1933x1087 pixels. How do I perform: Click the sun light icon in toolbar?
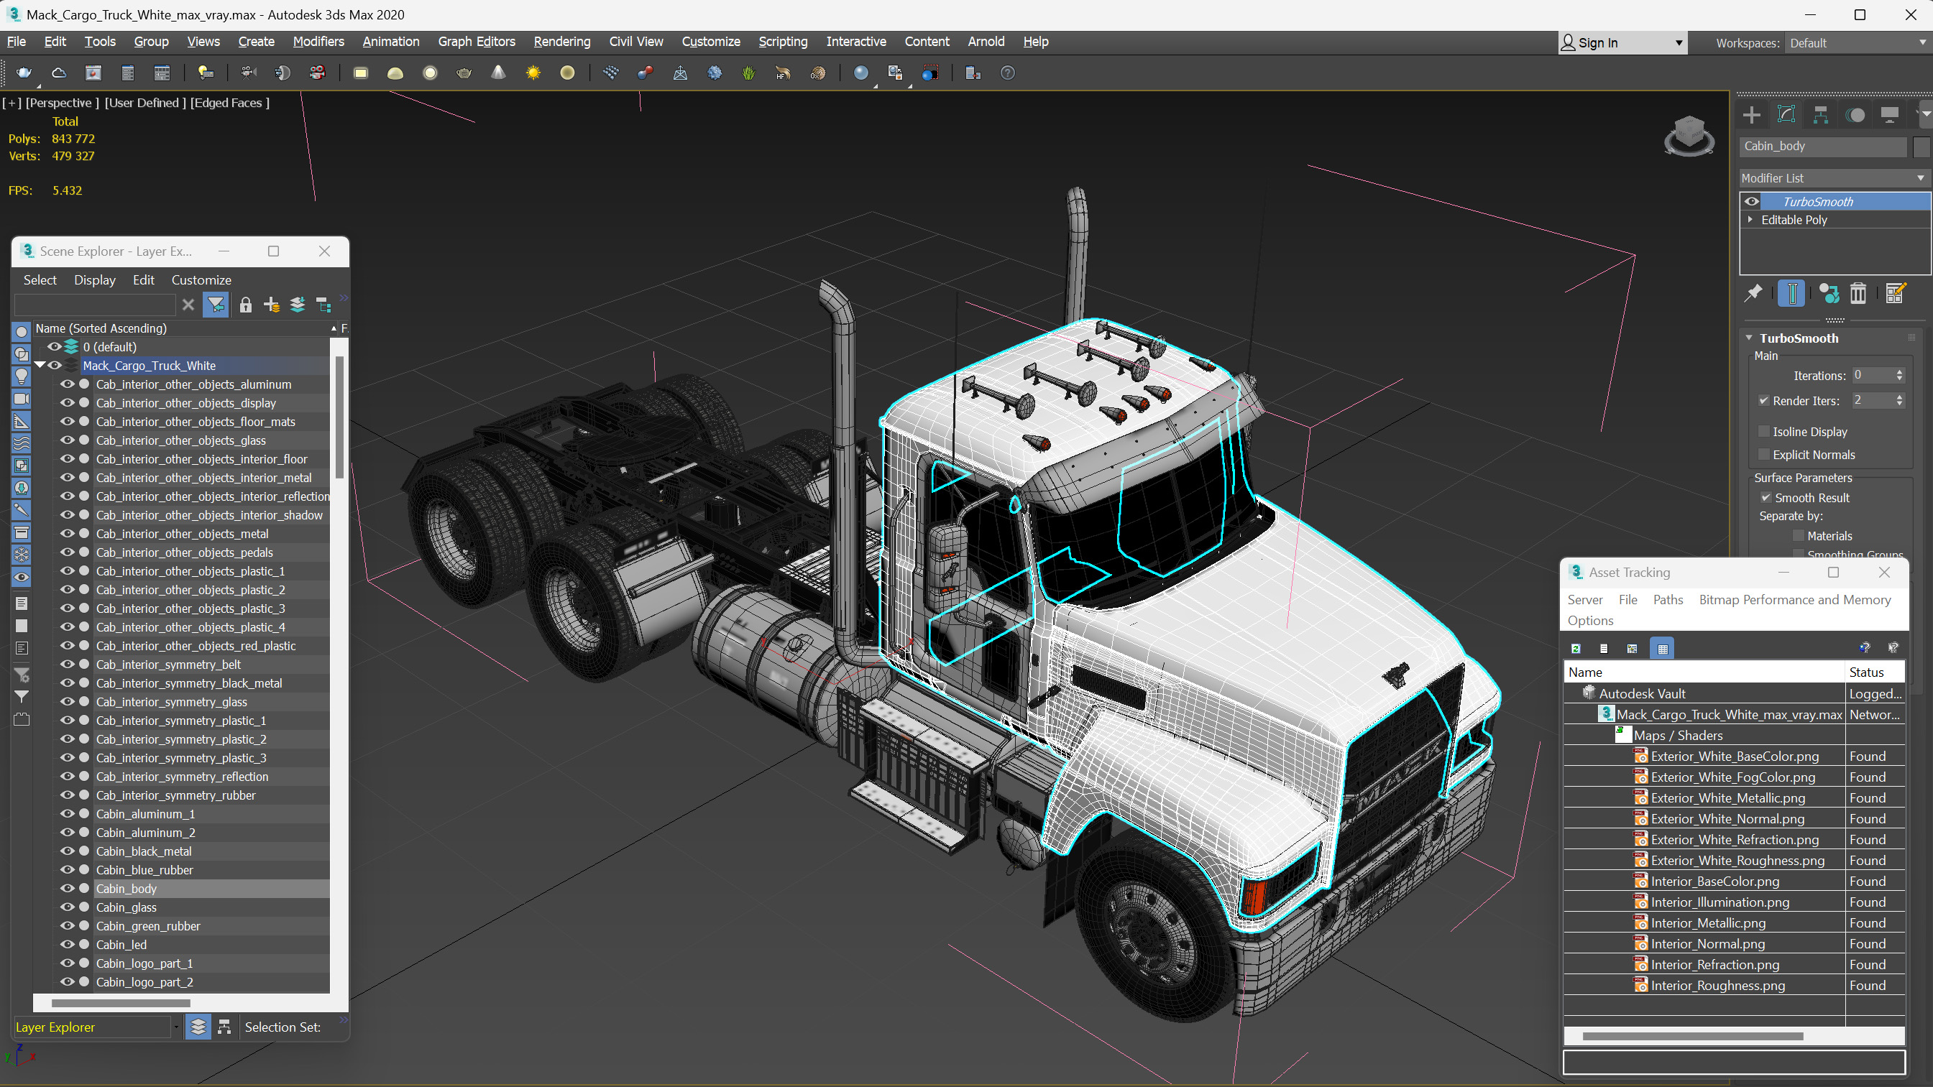pos(533,73)
